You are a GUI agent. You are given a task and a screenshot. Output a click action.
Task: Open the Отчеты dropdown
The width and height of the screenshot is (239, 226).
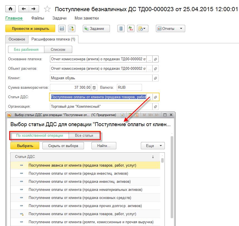[x=170, y=28]
